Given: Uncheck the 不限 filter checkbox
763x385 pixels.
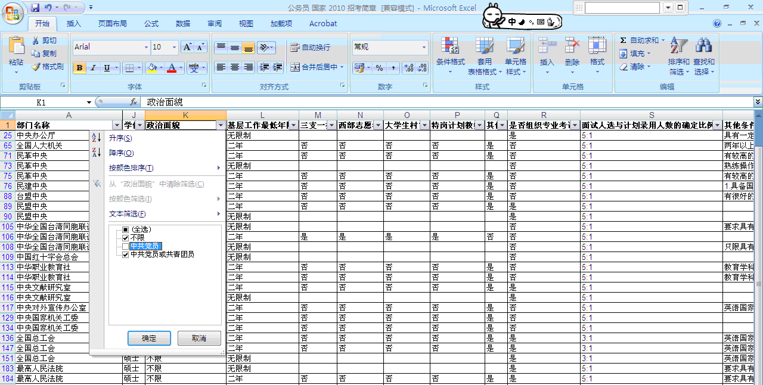Looking at the screenshot, I should (x=125, y=238).
